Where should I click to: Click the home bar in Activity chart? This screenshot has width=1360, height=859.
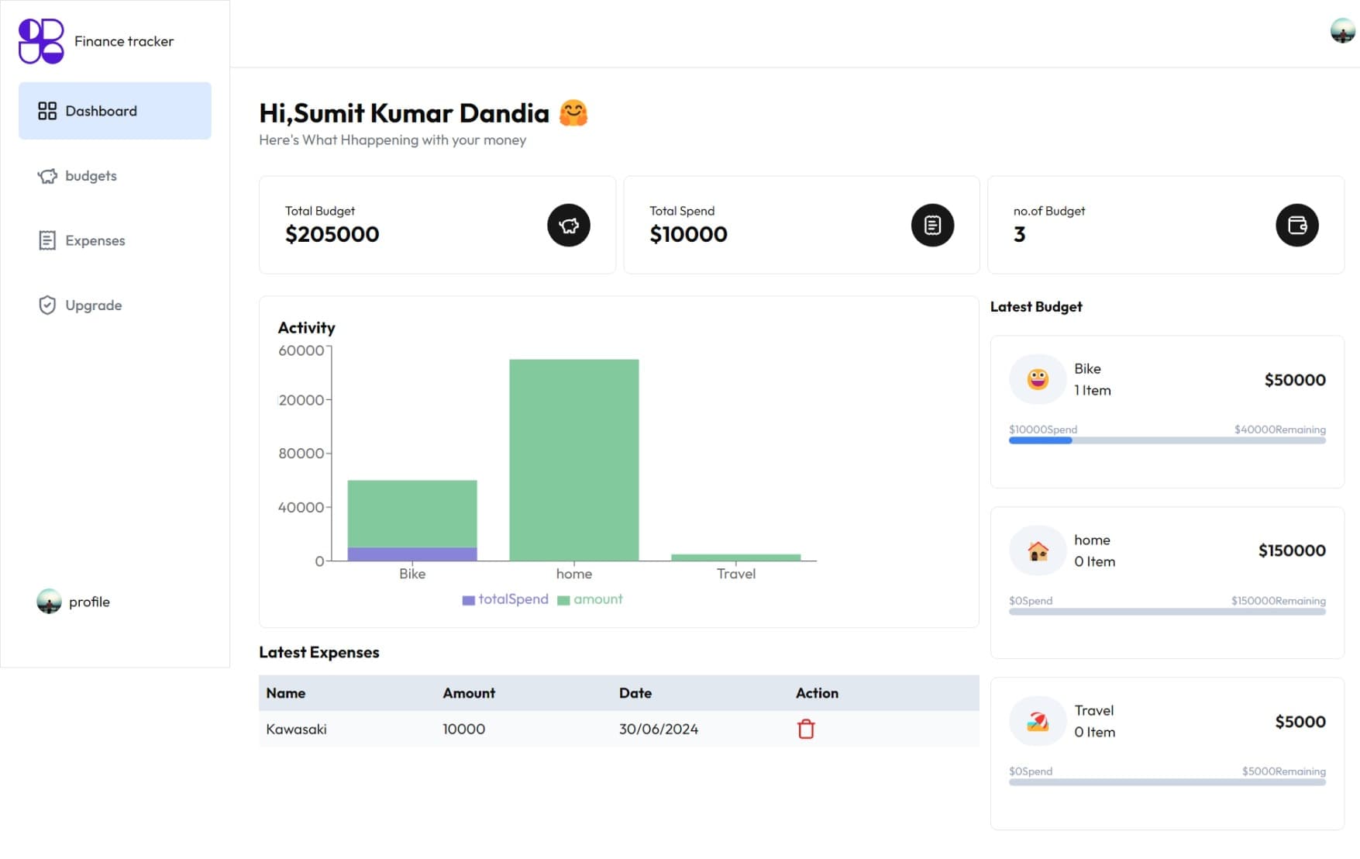point(574,460)
